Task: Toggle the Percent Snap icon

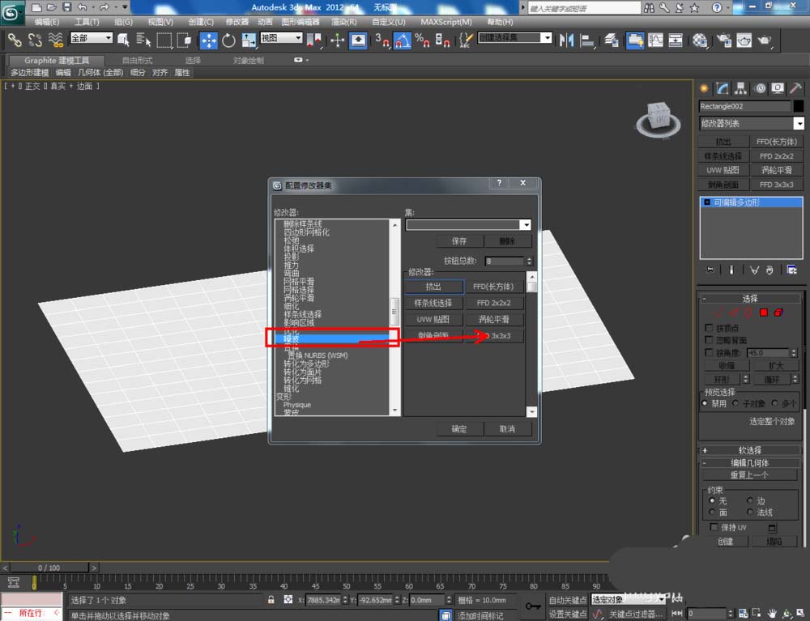Action: pos(422,40)
